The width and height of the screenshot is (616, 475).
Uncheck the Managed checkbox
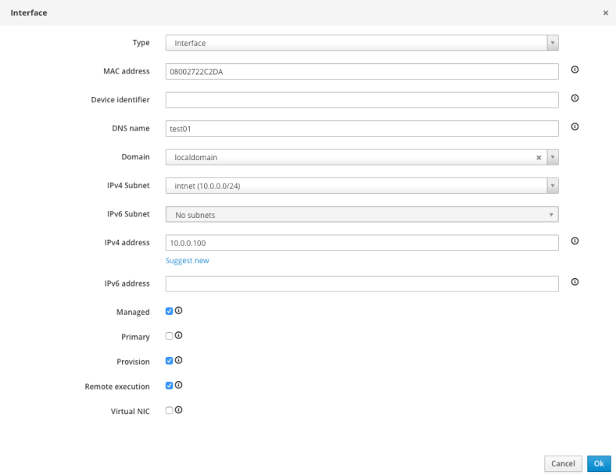[169, 311]
